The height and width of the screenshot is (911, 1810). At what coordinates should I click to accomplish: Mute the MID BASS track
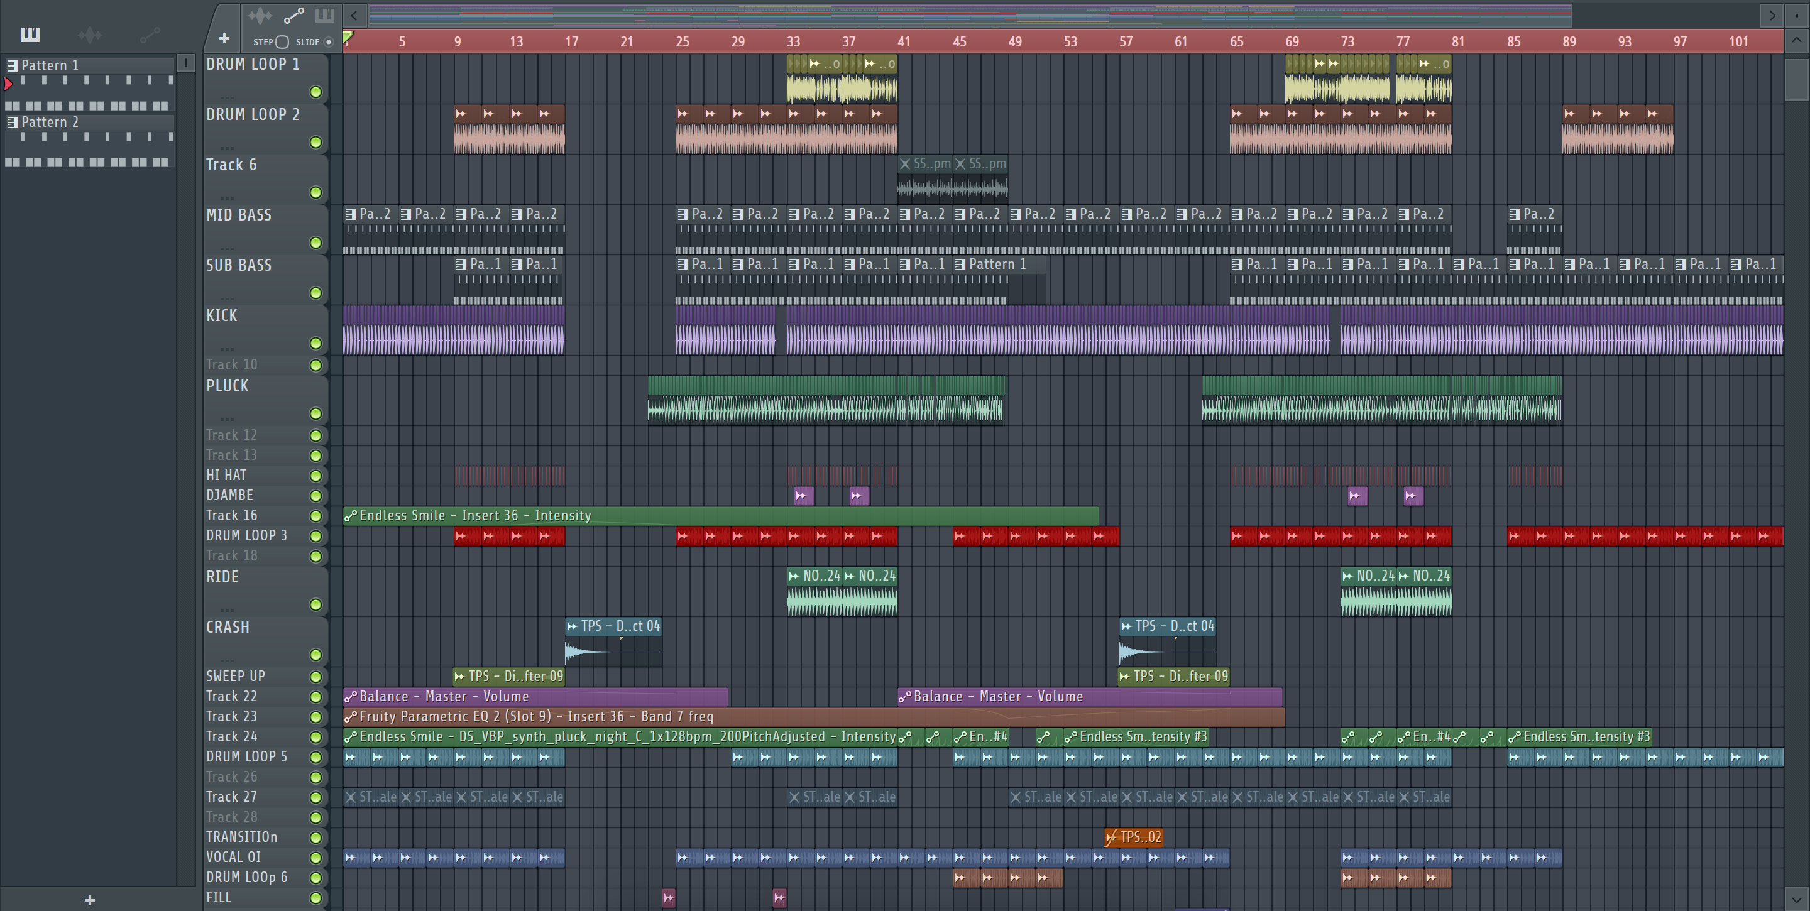315,243
